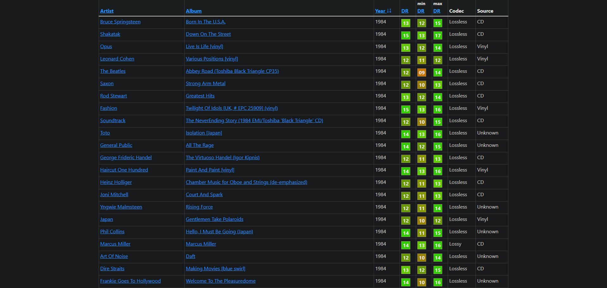Sort table by Artist column header
607x288 pixels.
(x=107, y=11)
